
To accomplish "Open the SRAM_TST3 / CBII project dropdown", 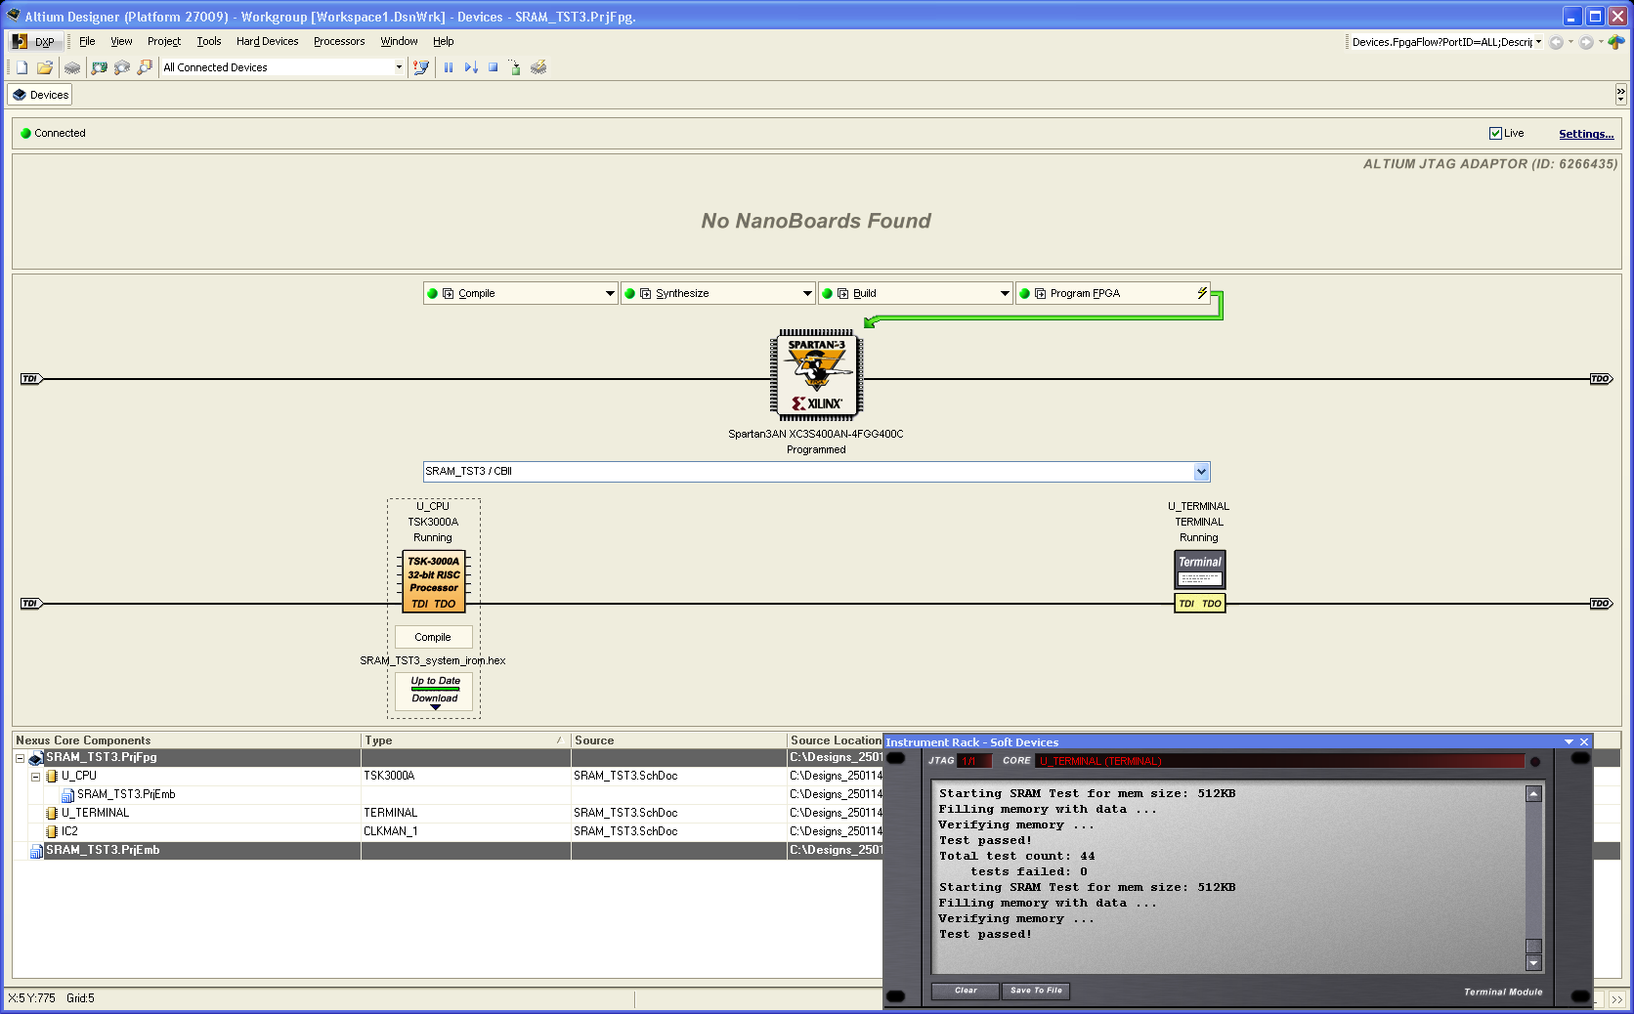I will (x=1202, y=472).
